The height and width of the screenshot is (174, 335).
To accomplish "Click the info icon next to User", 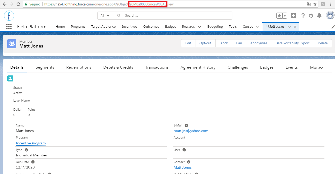I will click(184, 150).
